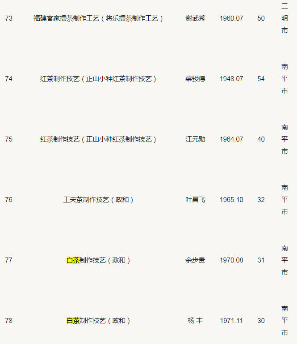Image resolution: width=297 pixels, height=344 pixels.
Task: Click the value 50 in row 73
Action: (261, 18)
